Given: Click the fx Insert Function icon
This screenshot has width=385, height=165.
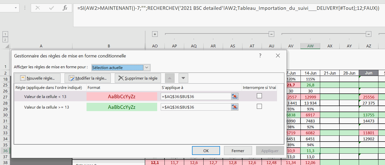Looking at the screenshot, I should (65, 8).
